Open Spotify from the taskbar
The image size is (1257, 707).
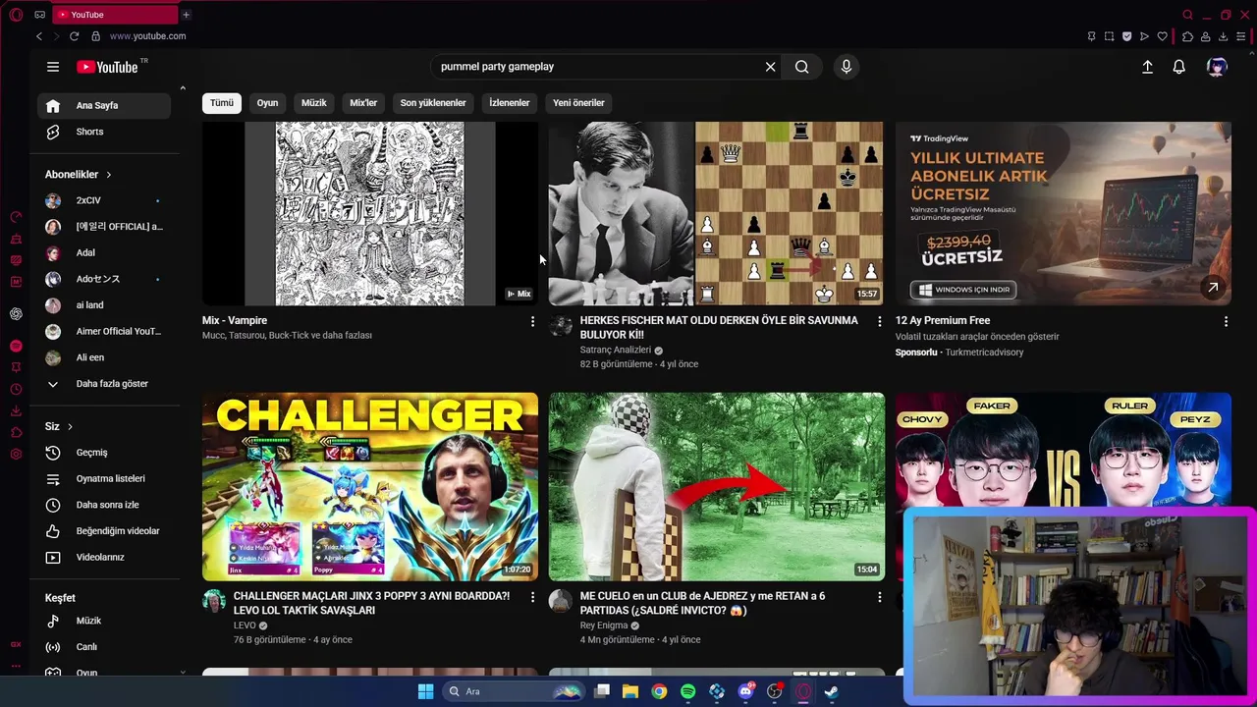click(687, 691)
